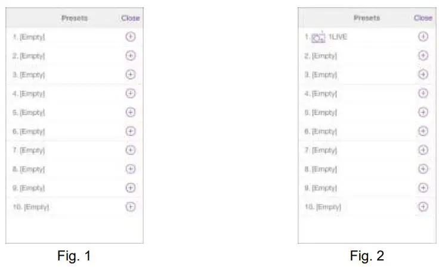Image resolution: width=439 pixels, height=267 pixels.
Task: Add preset to slot 1 in Fig. 1
Action: click(131, 36)
